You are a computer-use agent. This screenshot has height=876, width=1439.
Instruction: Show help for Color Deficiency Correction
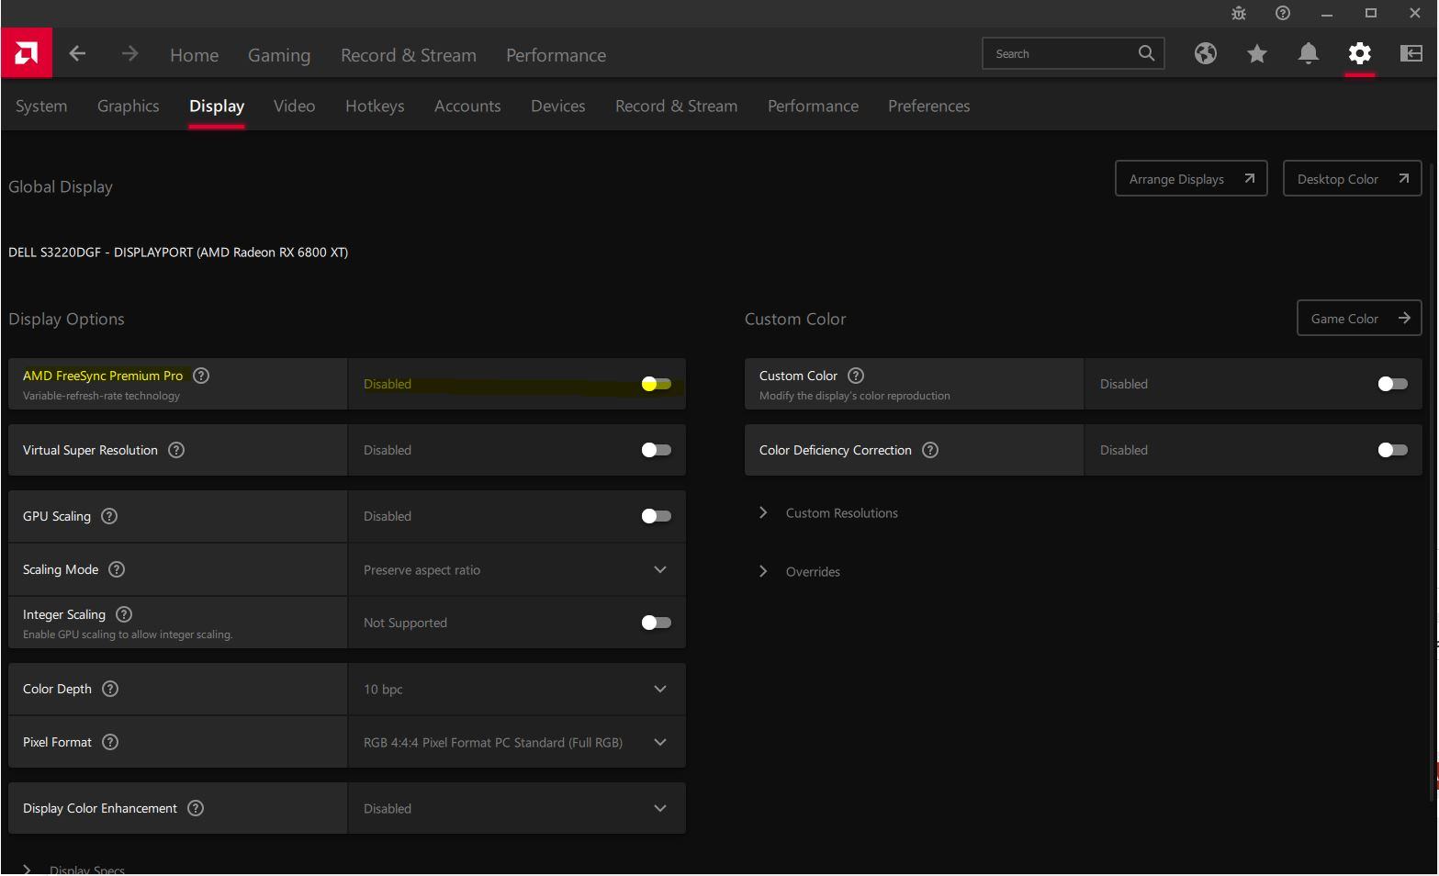pos(930,450)
